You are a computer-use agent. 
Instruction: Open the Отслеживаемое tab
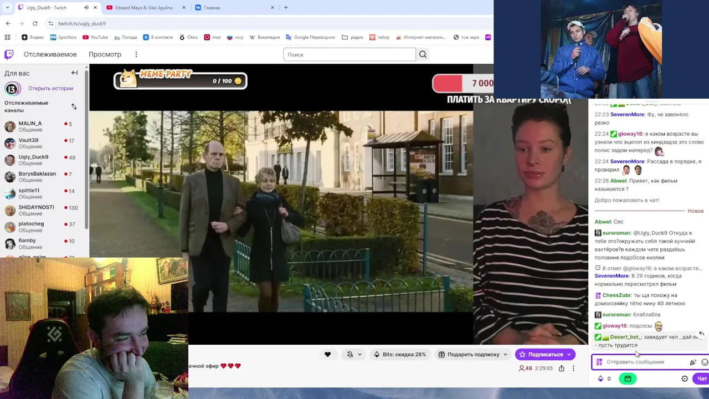pyautogui.click(x=50, y=54)
